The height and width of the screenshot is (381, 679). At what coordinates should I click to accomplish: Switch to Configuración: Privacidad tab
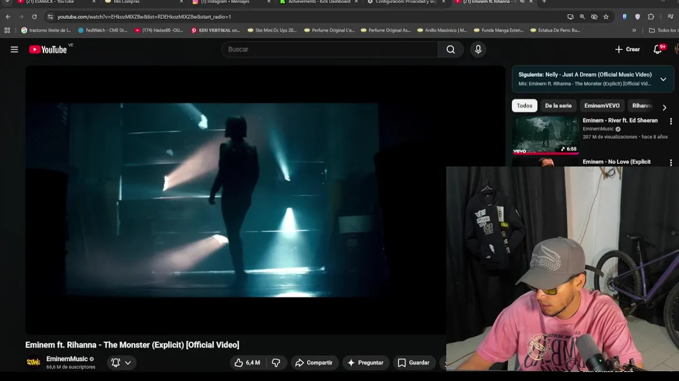click(406, 2)
